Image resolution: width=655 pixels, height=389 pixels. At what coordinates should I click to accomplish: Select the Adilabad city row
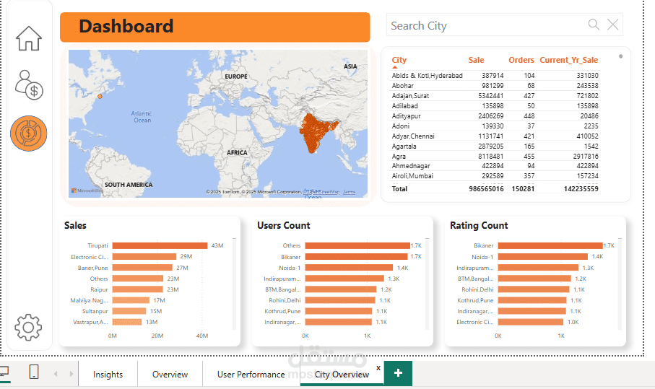(x=495, y=106)
